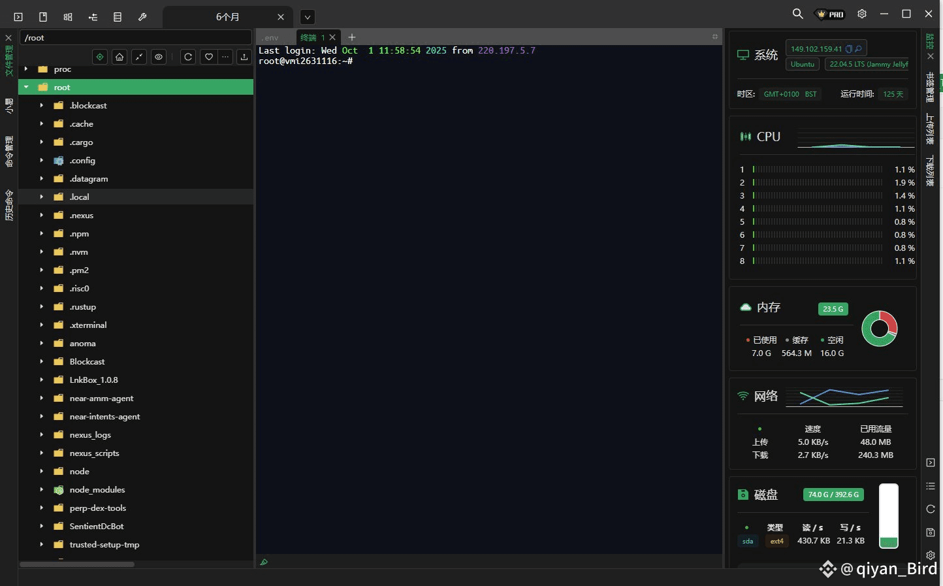Image resolution: width=943 pixels, height=586 pixels.
Task: Click the refresh icon in file manager toolbar
Action: pos(188,57)
